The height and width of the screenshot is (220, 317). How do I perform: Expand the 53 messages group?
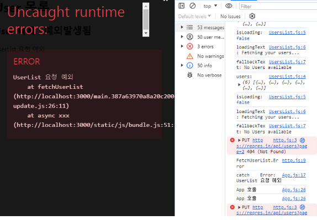[182, 27]
